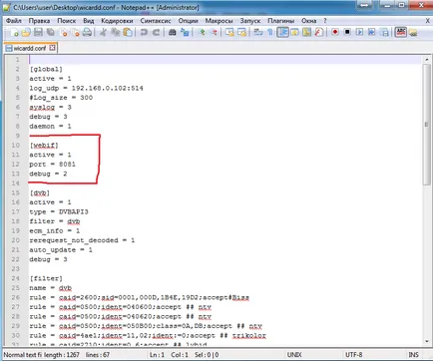Run macro multiple times icon
This screenshot has width=433, height=361.
pos(372,32)
